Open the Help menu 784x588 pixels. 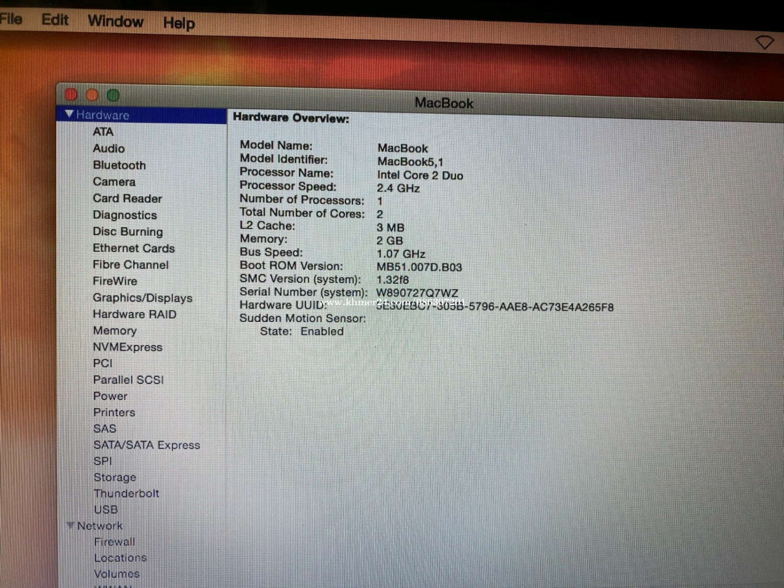(179, 23)
